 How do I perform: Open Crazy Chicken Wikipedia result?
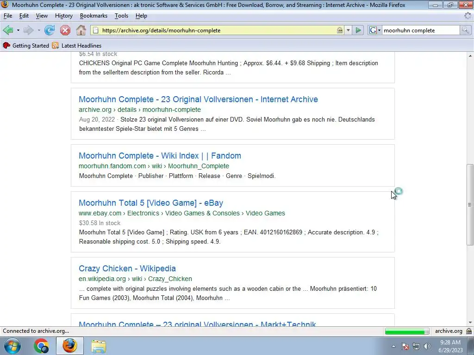127,269
